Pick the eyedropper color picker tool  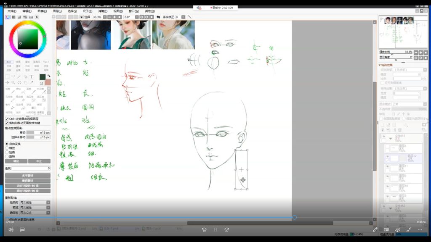click(x=31, y=82)
